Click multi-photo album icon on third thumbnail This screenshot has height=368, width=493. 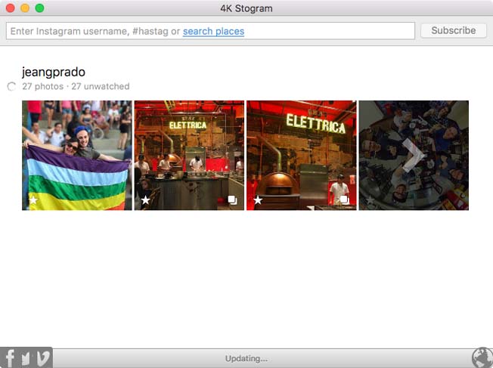pyautogui.click(x=345, y=200)
